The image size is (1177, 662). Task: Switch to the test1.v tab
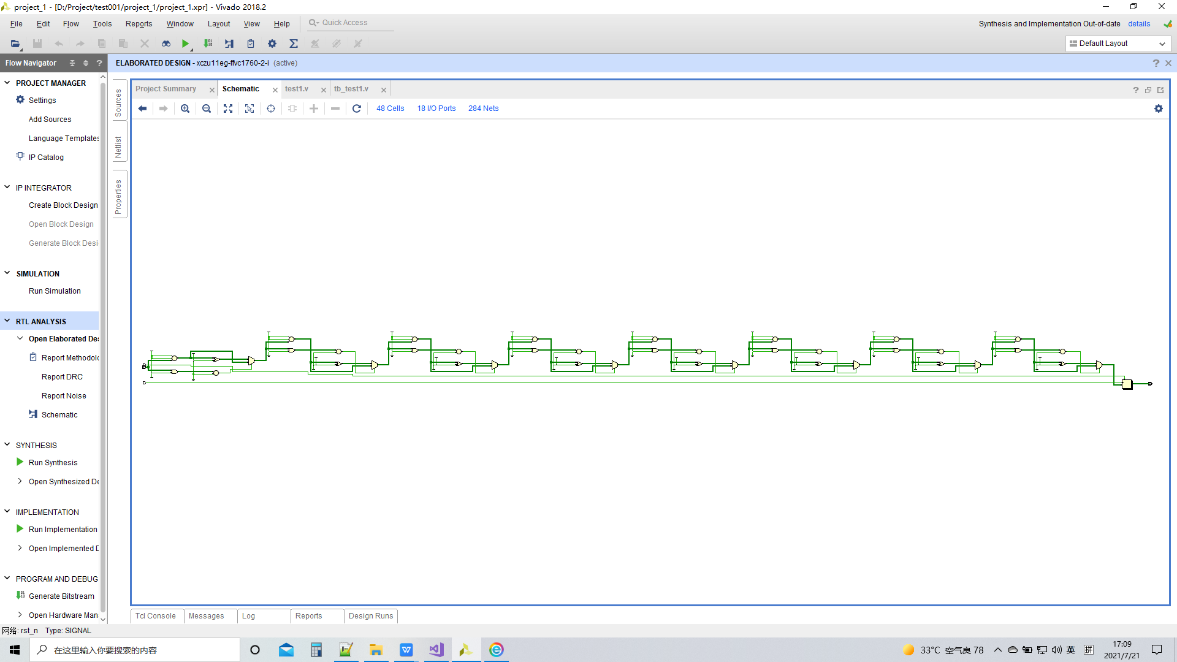(297, 89)
